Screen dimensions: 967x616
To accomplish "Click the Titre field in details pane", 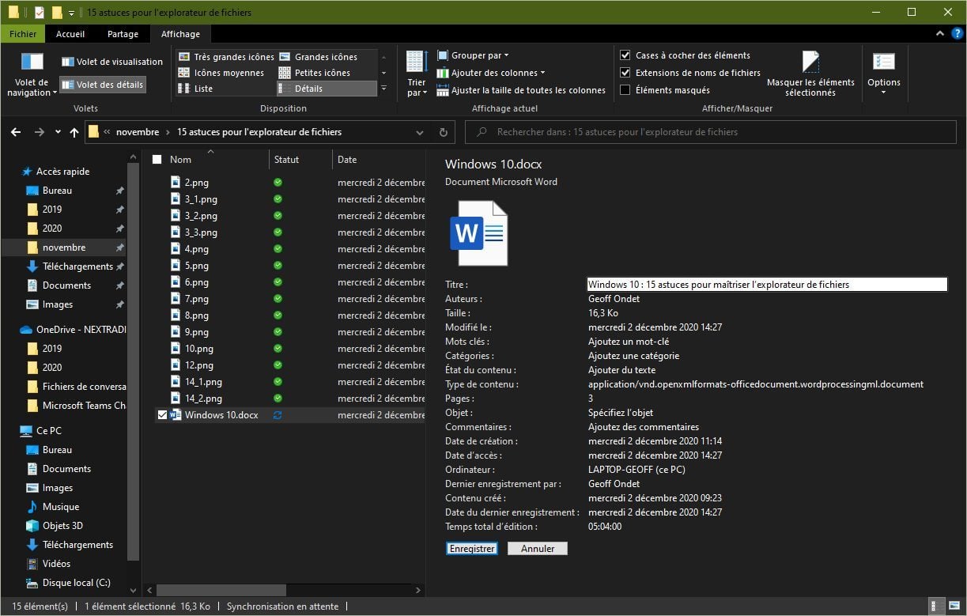I will point(766,285).
